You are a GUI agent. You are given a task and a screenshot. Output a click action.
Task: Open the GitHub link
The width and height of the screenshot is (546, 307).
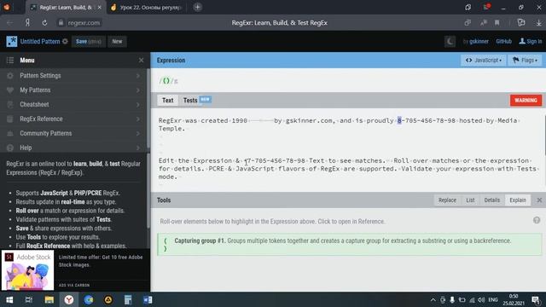(503, 42)
